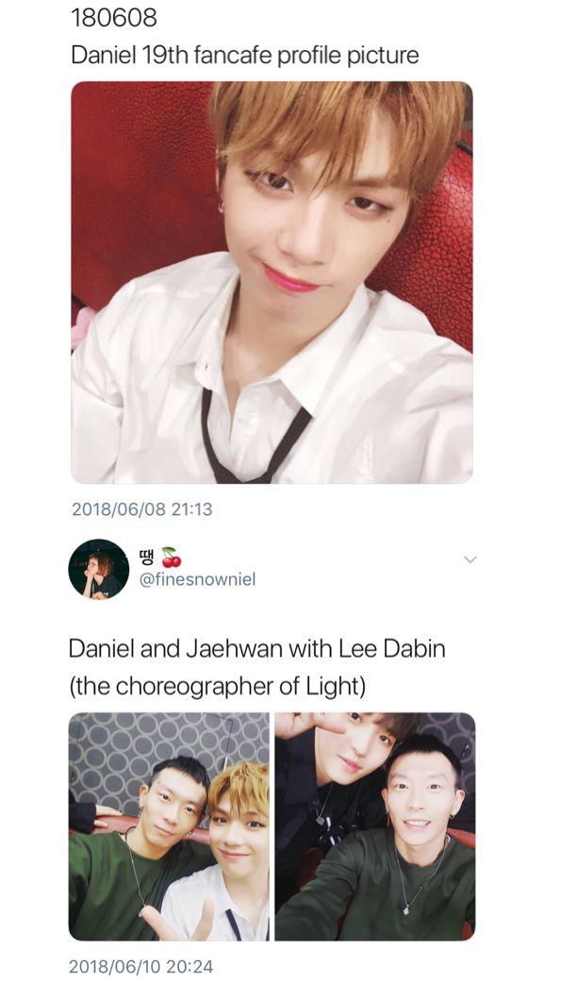The image size is (577, 998).
Task: Click the peace-sign hand atop the right photo
Action: point(305,724)
